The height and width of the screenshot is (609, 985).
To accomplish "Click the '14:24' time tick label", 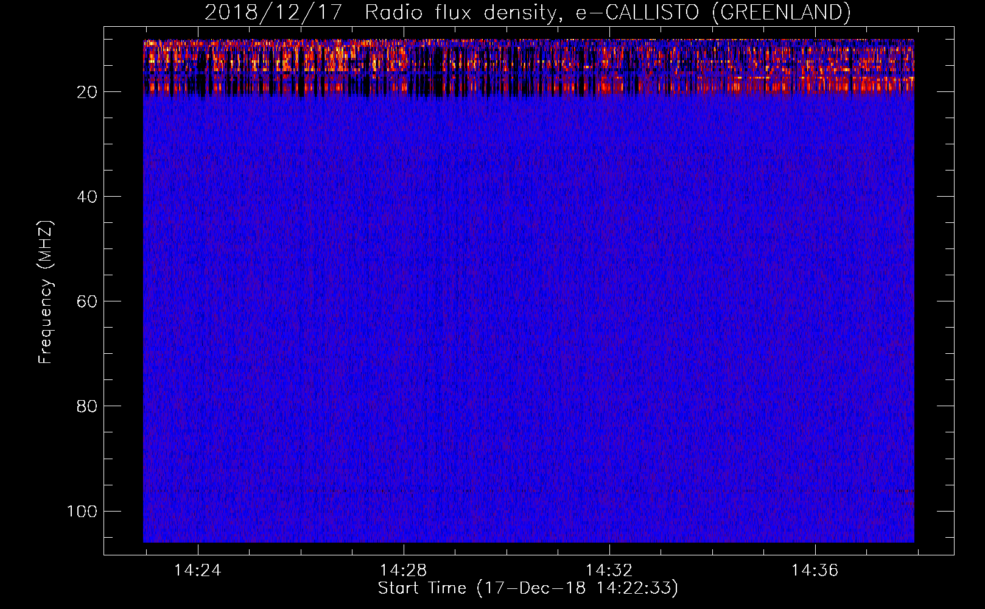I will point(198,571).
